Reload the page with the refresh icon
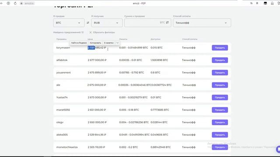The image size is (280, 157). [15, 3]
